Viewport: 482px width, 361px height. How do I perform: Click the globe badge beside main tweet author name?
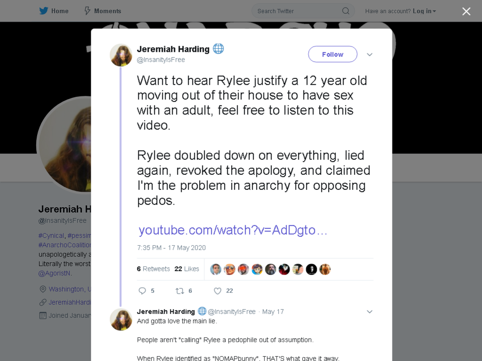pos(218,49)
